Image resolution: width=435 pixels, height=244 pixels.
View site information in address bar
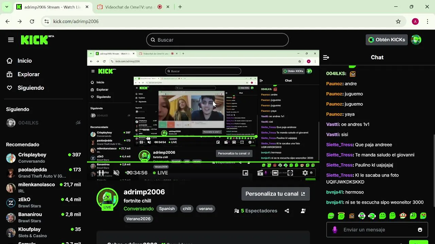point(47,21)
